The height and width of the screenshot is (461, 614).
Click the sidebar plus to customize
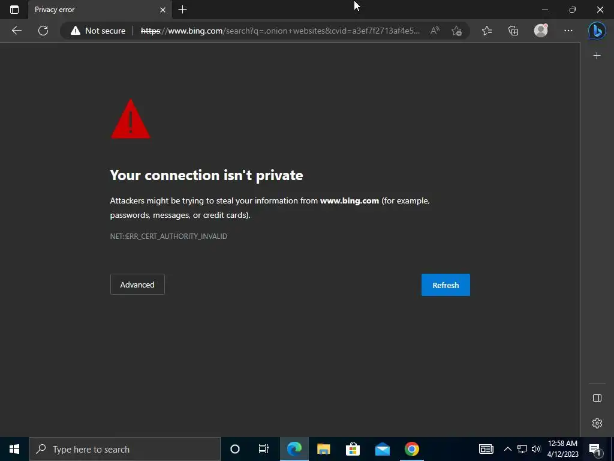pyautogui.click(x=597, y=56)
